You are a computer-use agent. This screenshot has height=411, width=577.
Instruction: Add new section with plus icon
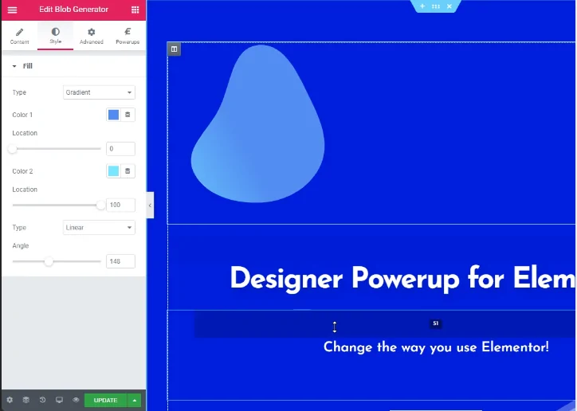(422, 6)
